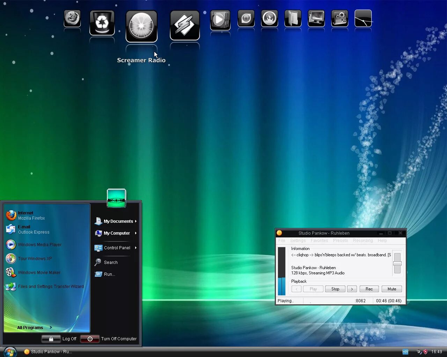Click the previous station '<' button
The width and height of the screenshot is (447, 357).
[x=296, y=289]
